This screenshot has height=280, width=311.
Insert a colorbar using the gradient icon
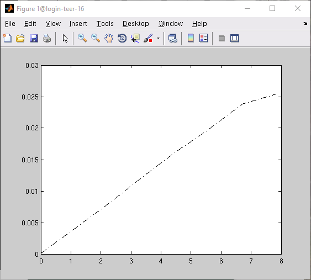click(x=191, y=38)
